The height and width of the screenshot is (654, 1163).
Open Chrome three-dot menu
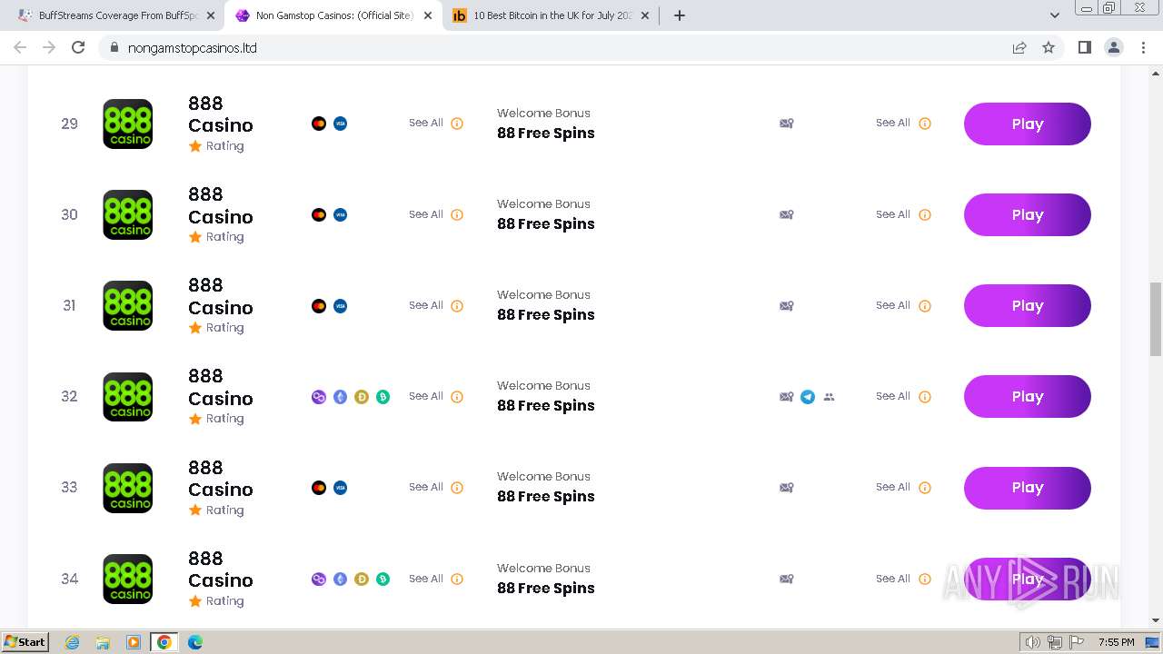coord(1143,47)
